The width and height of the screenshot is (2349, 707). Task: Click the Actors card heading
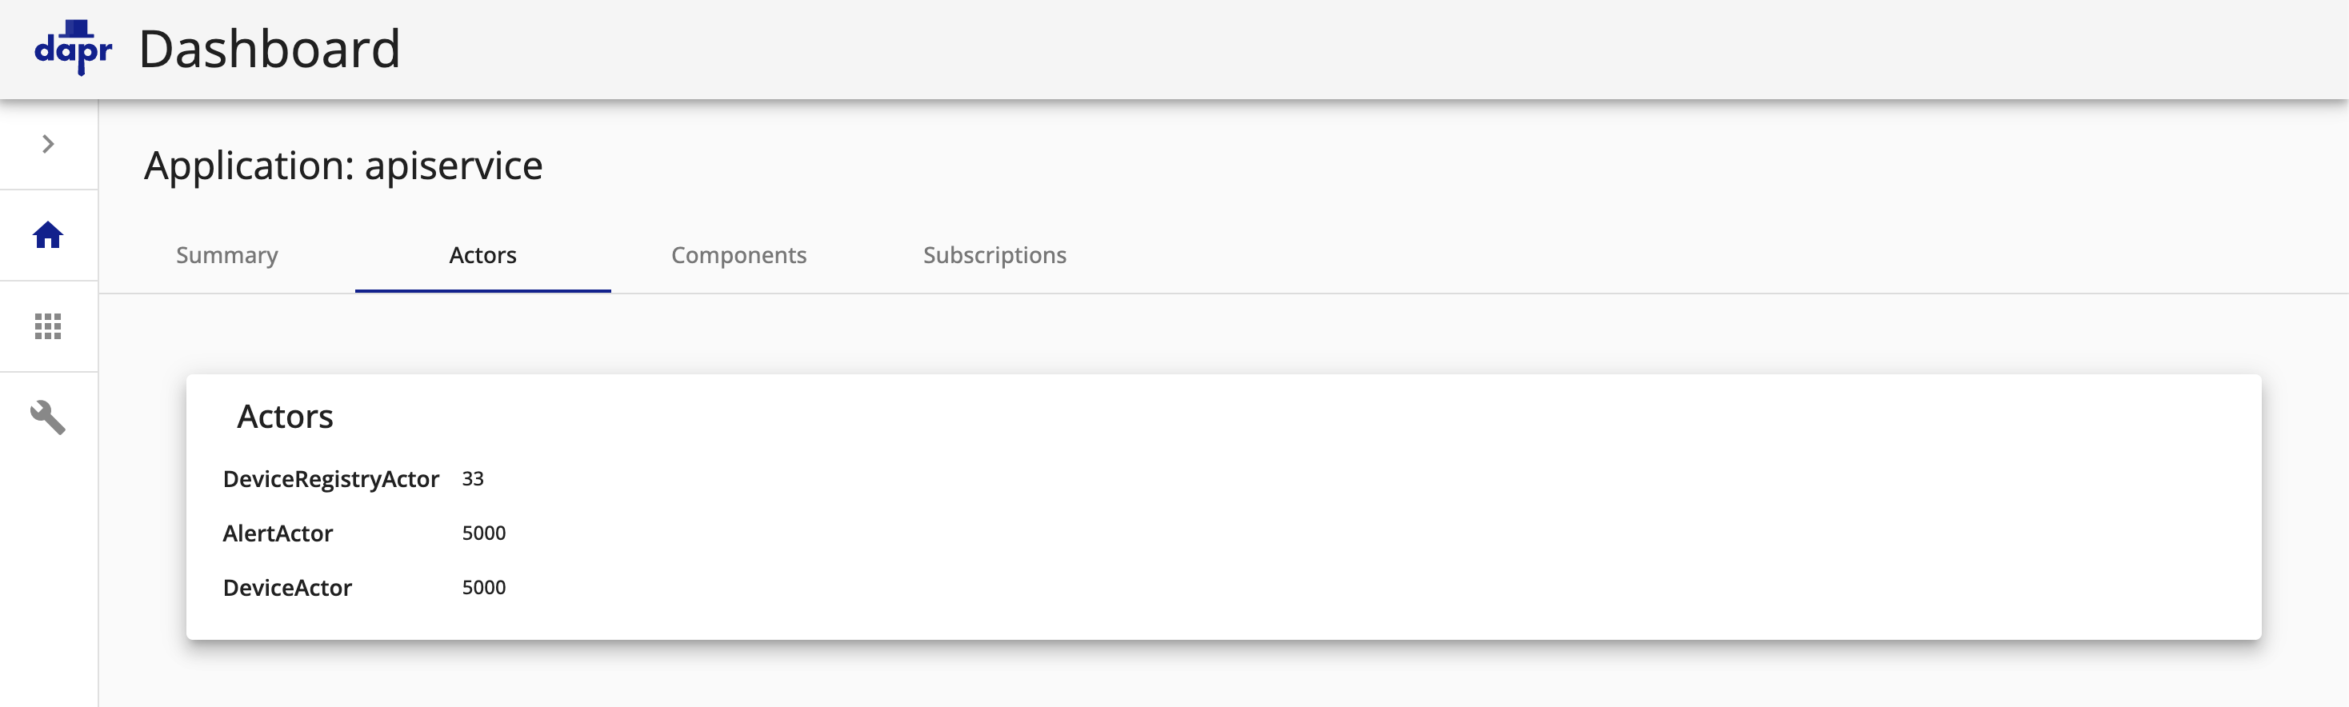[285, 417]
